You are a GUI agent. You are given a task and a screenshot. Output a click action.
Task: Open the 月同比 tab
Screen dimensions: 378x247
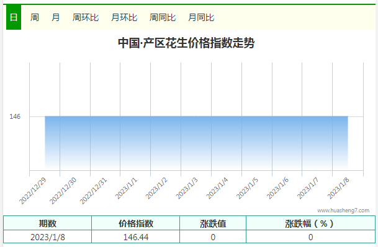[x=201, y=17]
